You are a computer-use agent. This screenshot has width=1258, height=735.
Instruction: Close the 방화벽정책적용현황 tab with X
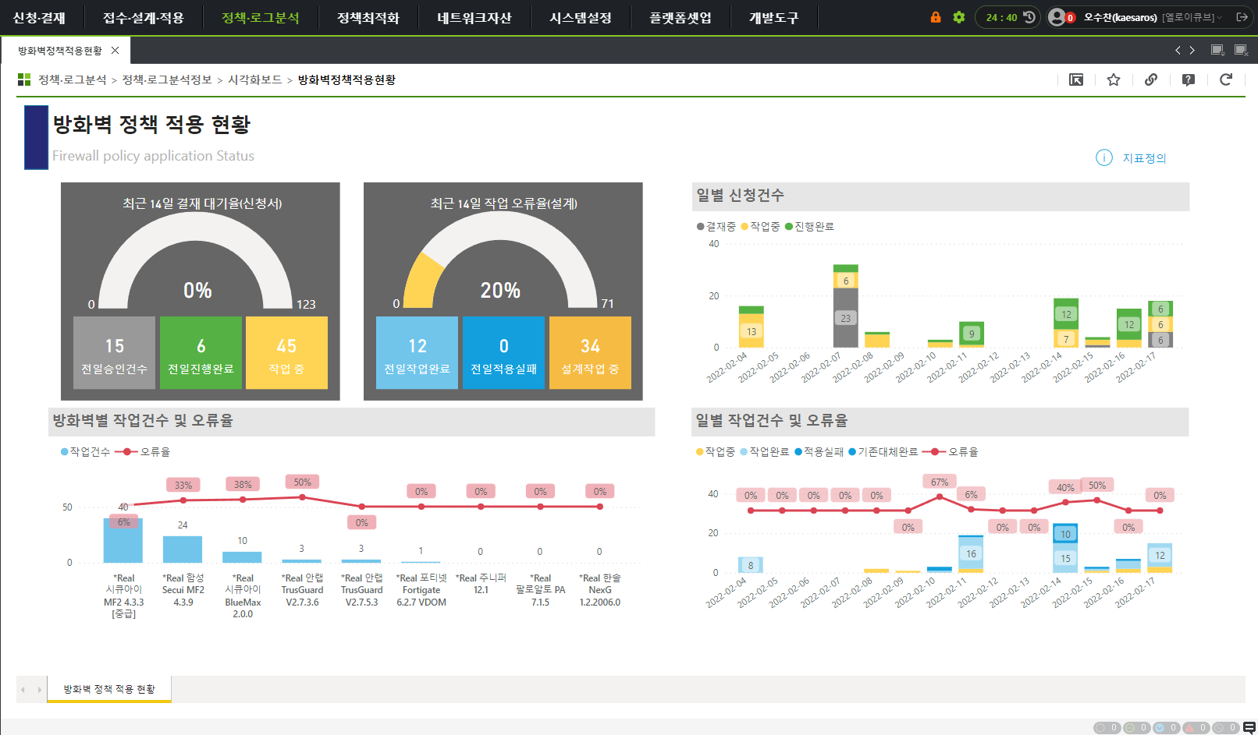click(x=115, y=51)
